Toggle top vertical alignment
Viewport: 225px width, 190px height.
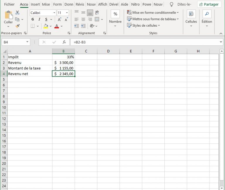(76, 13)
